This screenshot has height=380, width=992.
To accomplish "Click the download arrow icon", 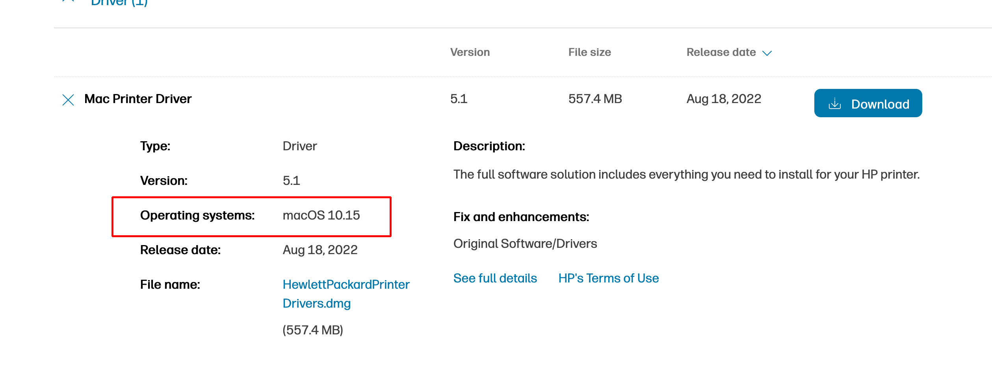I will coord(834,104).
